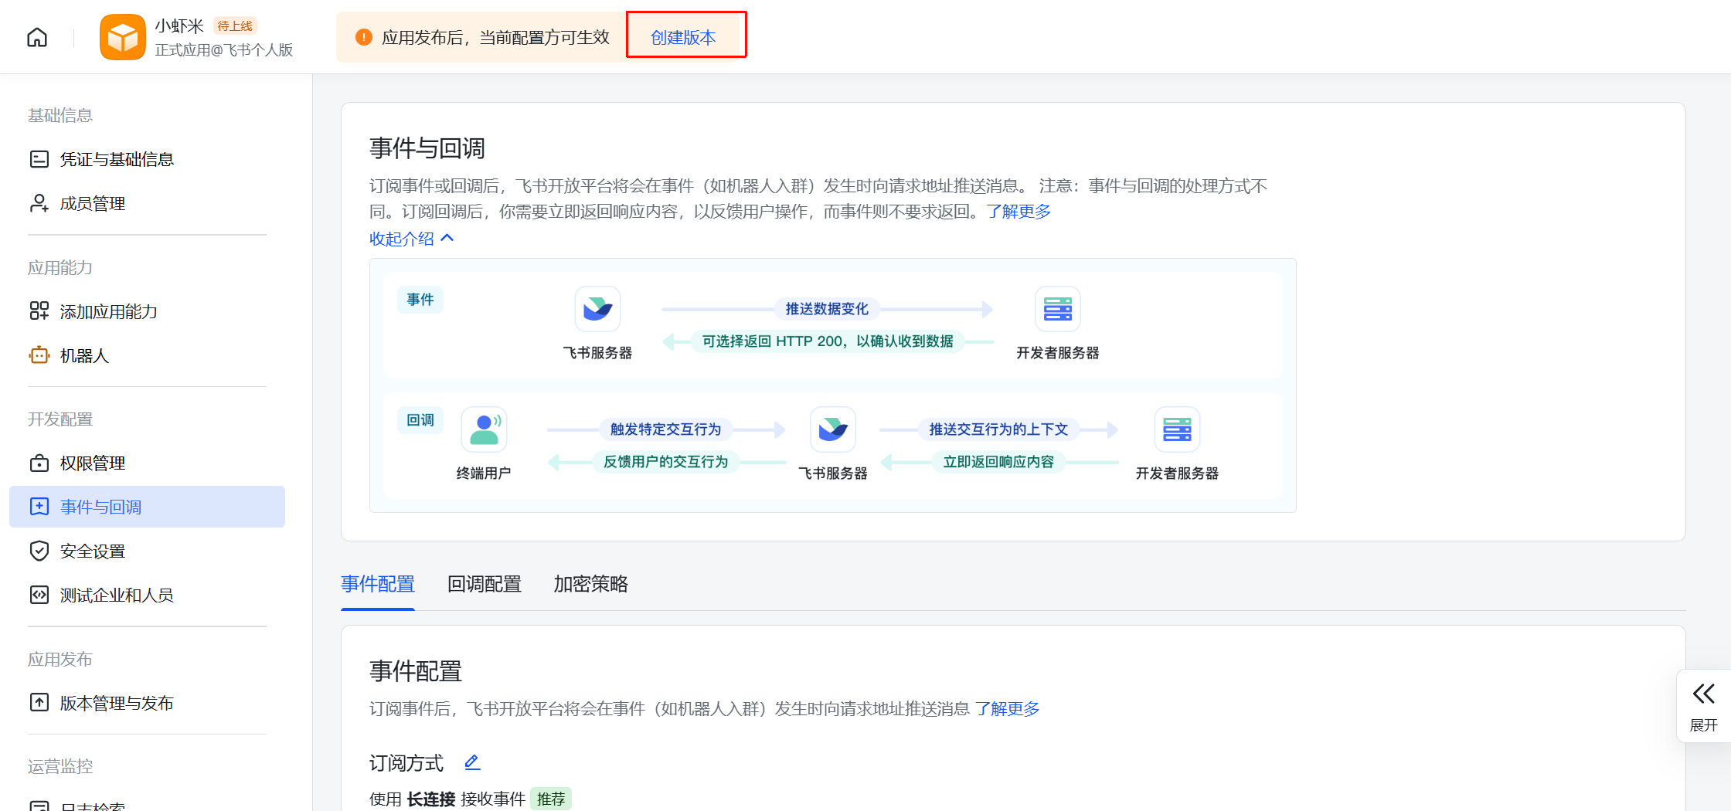Image resolution: width=1731 pixels, height=811 pixels.
Task: Collapse the intro with 收起介绍
Action: click(x=411, y=239)
